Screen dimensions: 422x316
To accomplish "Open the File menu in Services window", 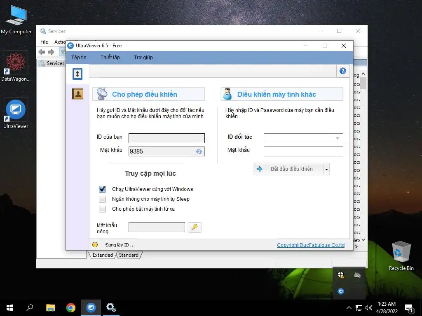I will pos(44,42).
